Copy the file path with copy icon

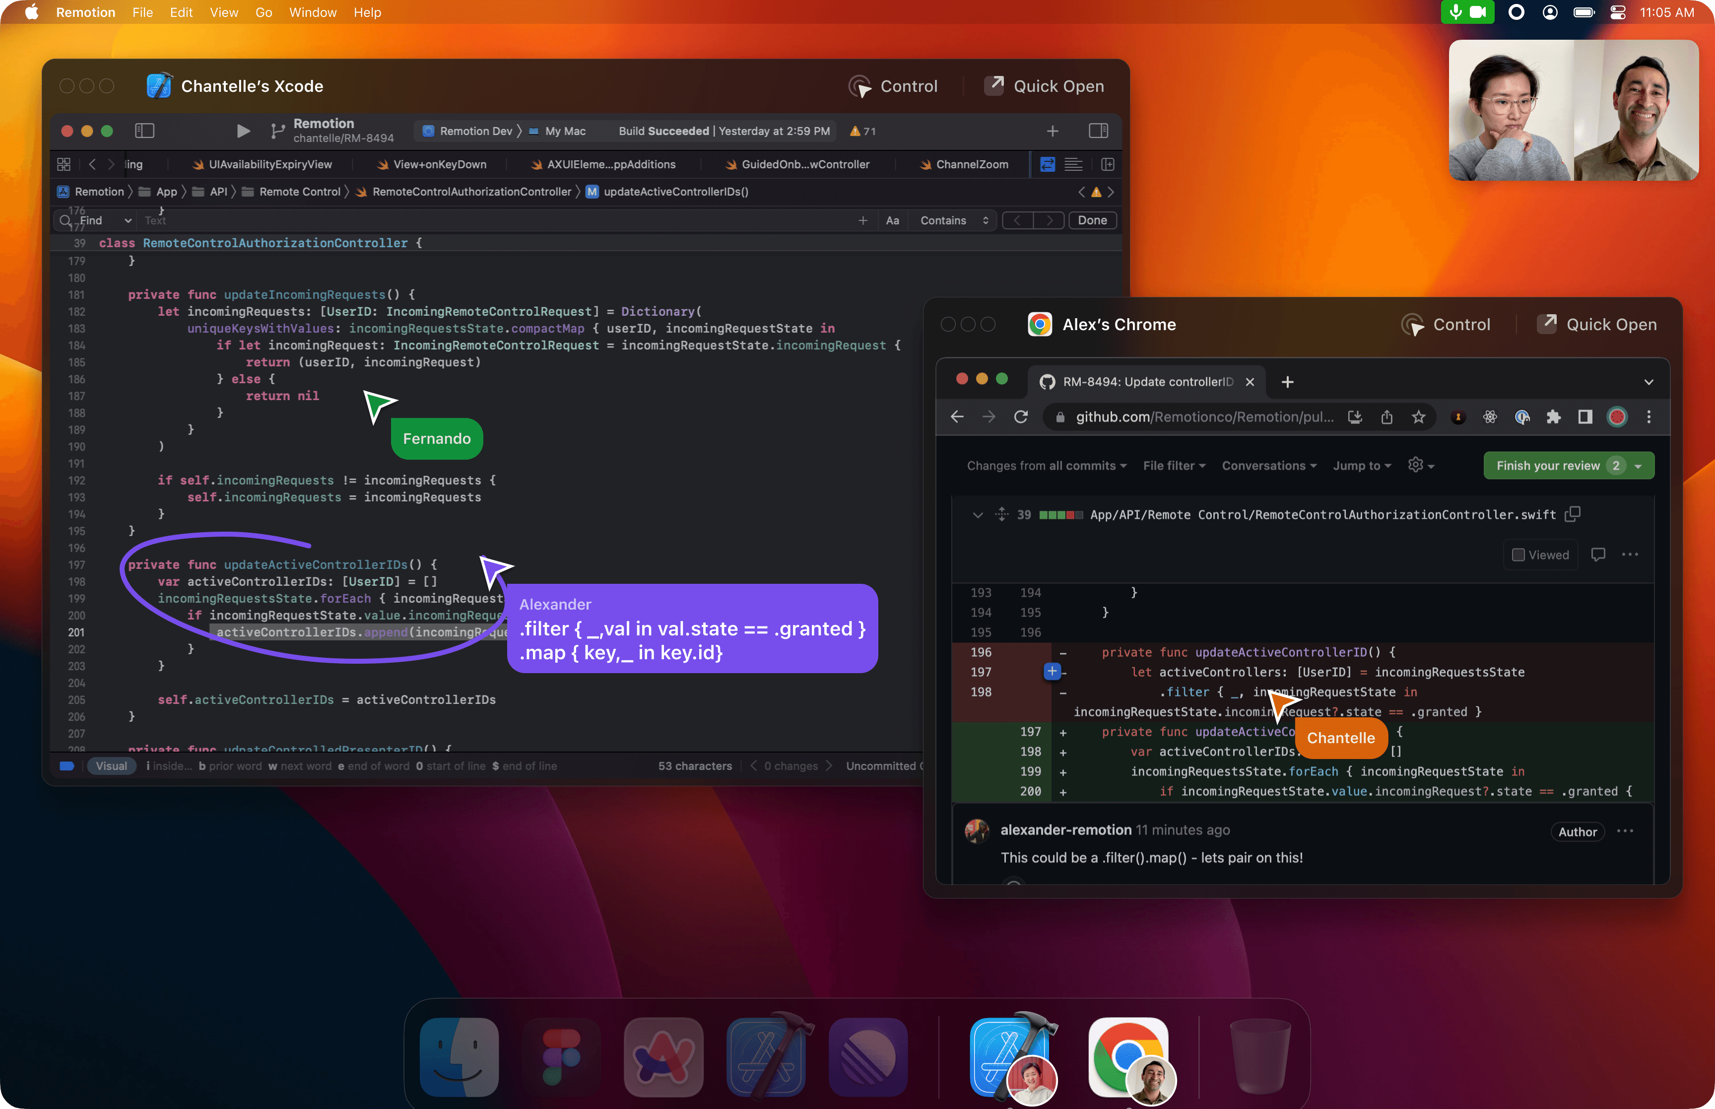(x=1573, y=514)
